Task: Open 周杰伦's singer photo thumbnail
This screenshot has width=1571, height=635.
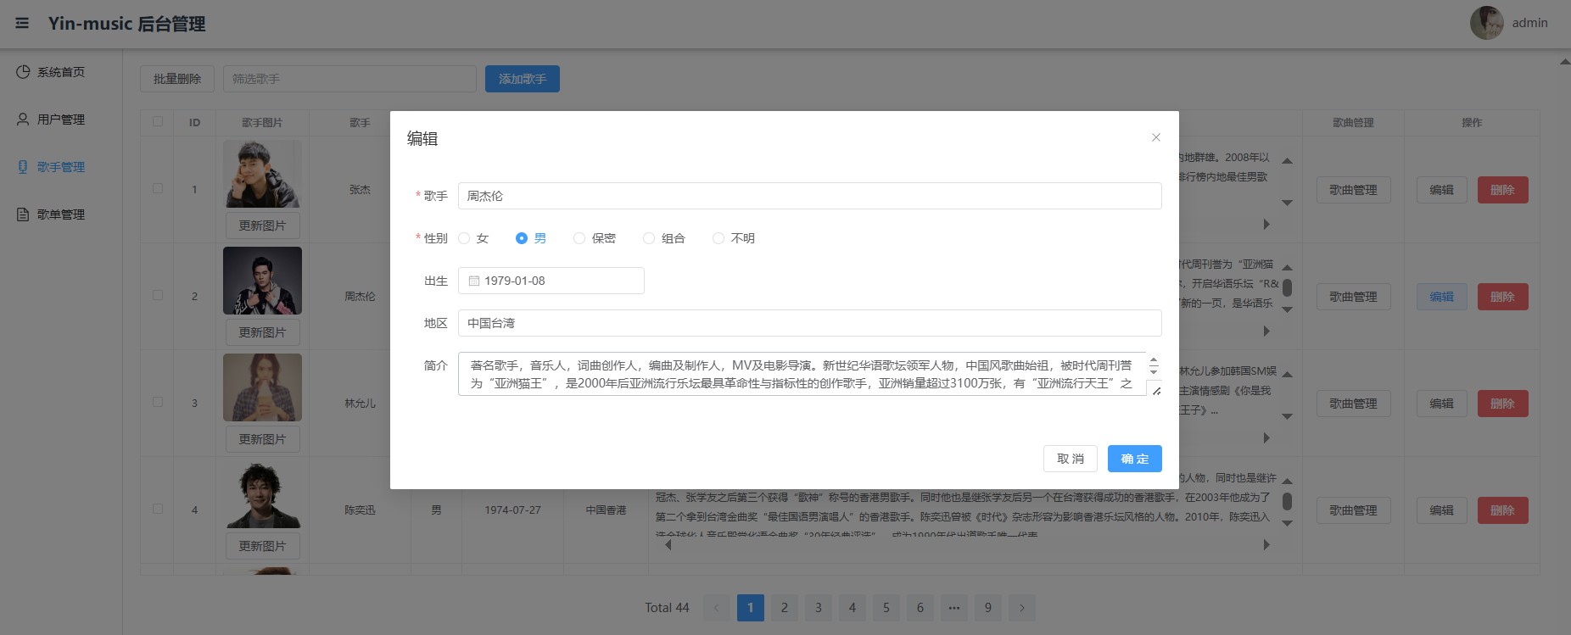Action: pos(263,281)
